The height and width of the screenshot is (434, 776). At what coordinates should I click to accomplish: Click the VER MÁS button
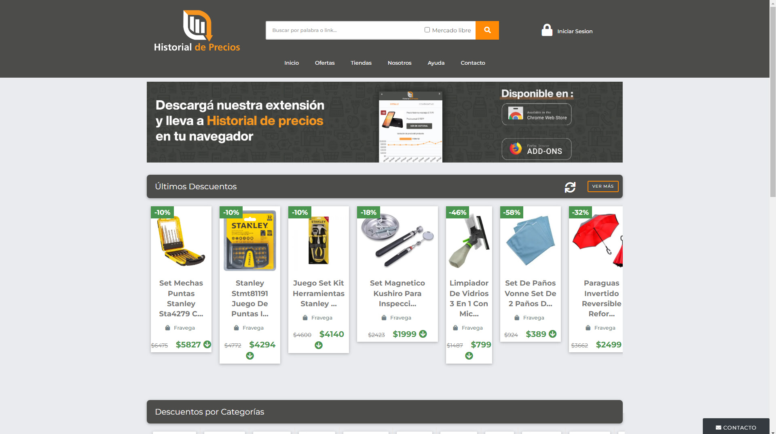click(603, 186)
